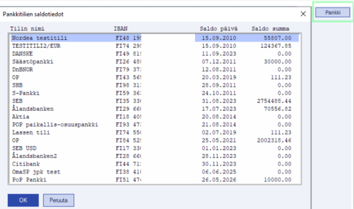354x209 pixels.
Task: Click the date 25.05.2021
Action: [219, 140]
